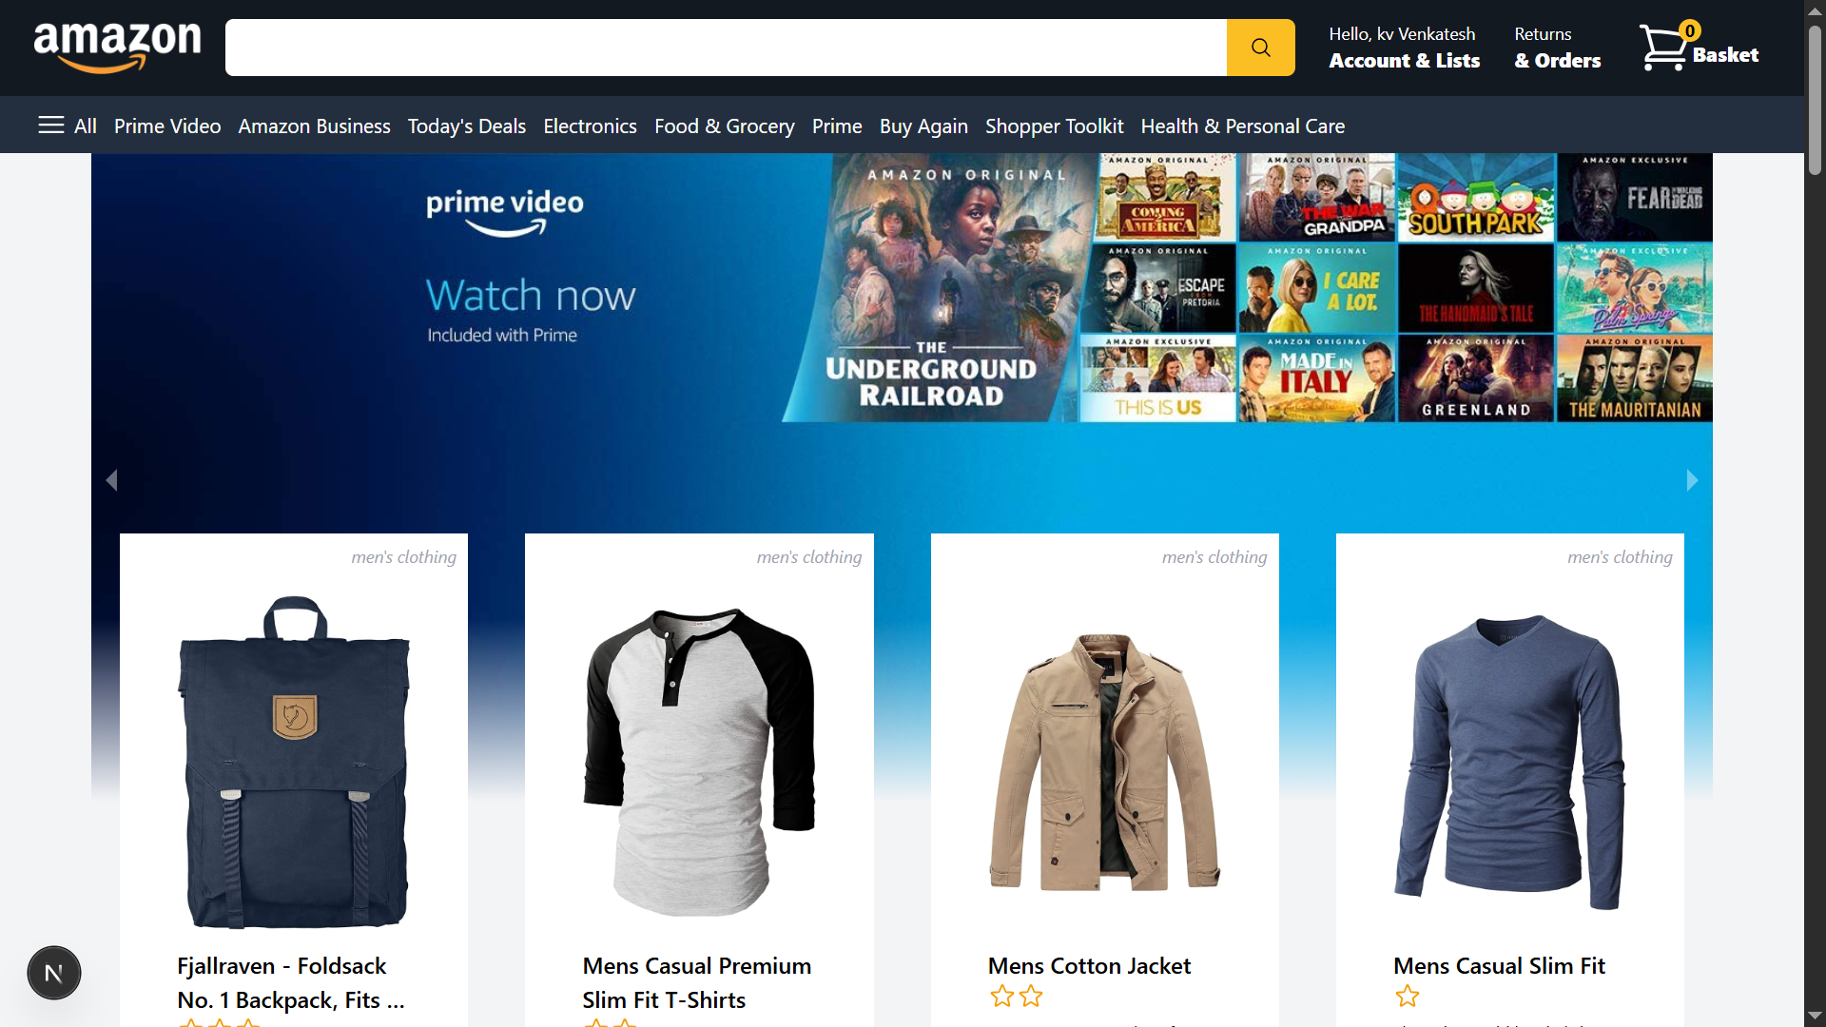Click the Basket label
The width and height of the screenshot is (1826, 1027).
tap(1725, 55)
